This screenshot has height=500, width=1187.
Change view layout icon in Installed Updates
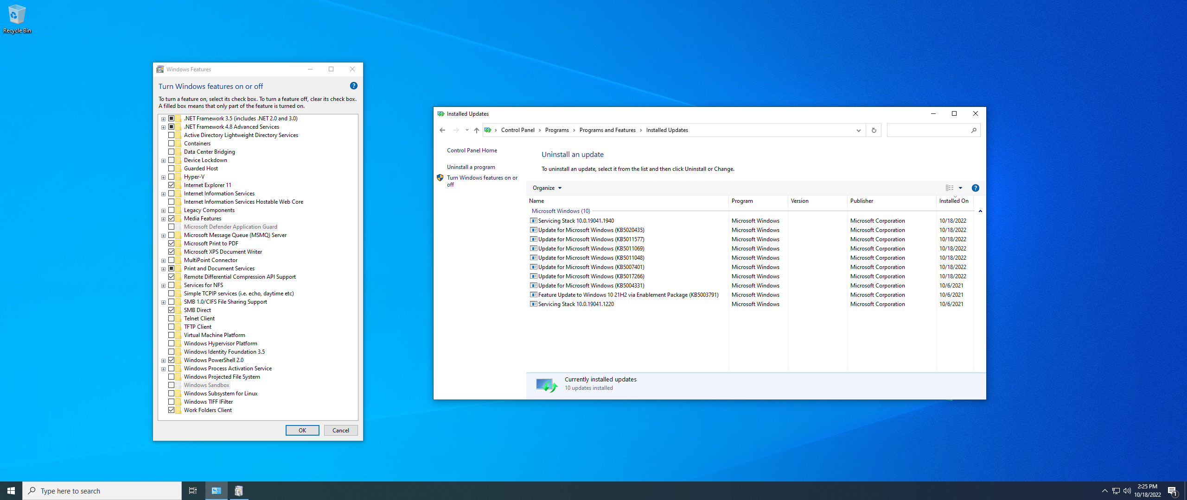(949, 188)
